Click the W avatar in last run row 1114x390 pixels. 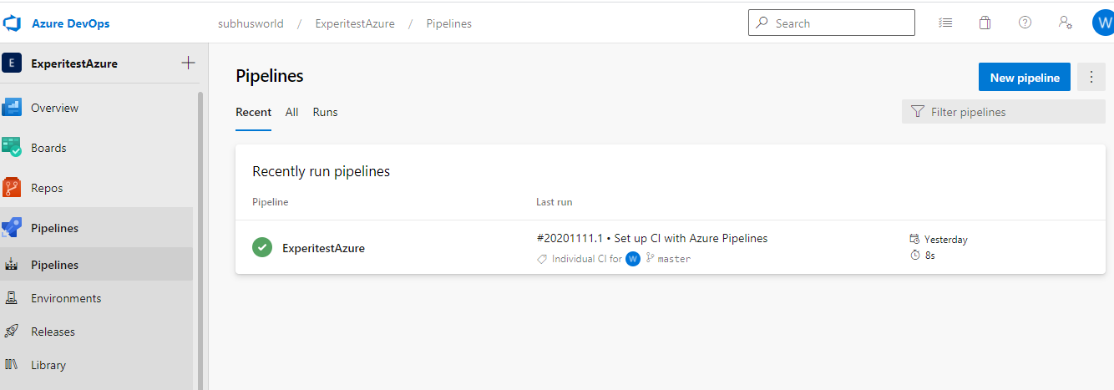pyautogui.click(x=633, y=259)
